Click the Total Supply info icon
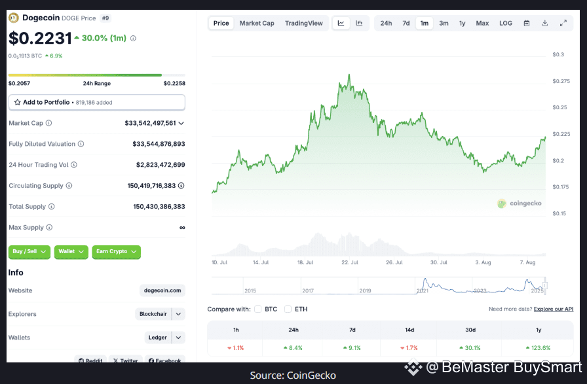This screenshot has height=384, width=587. click(52, 207)
